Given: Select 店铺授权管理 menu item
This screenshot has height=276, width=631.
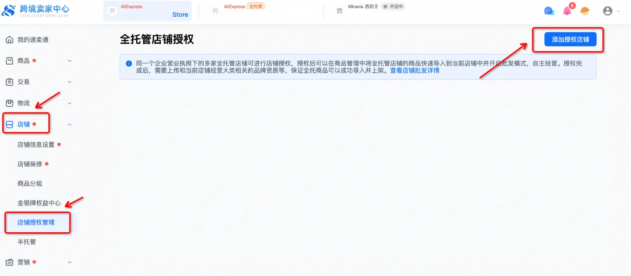Looking at the screenshot, I should tap(36, 222).
